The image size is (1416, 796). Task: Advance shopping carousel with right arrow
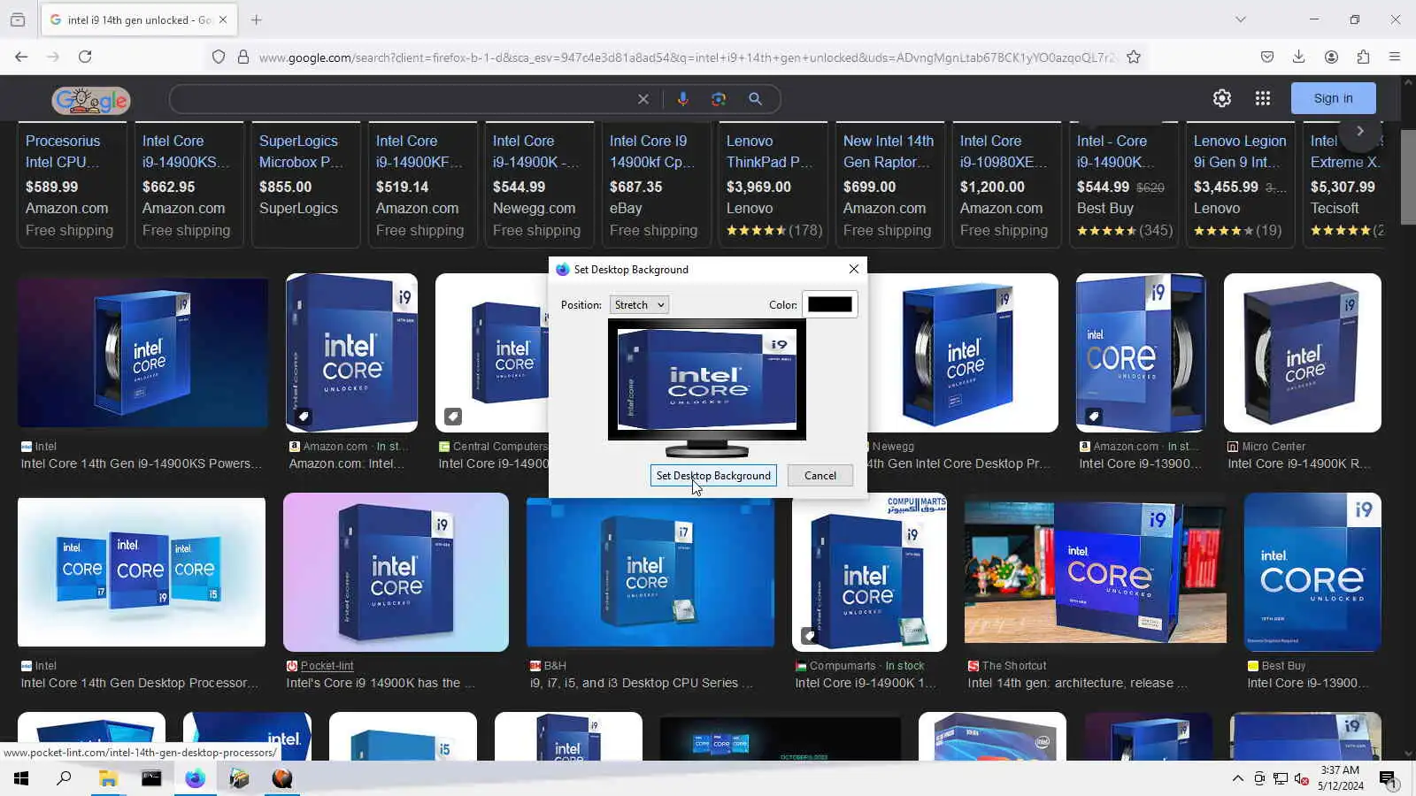click(1360, 131)
